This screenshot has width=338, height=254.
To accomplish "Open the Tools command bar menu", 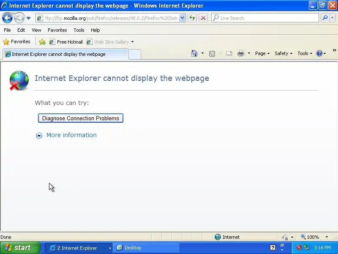I will [305, 53].
